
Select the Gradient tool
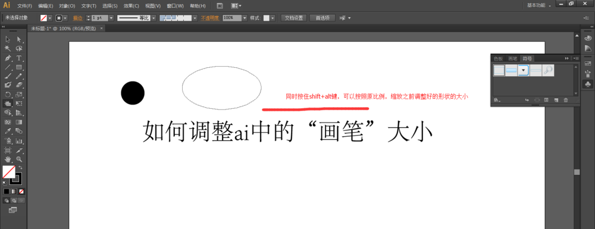(x=19, y=122)
